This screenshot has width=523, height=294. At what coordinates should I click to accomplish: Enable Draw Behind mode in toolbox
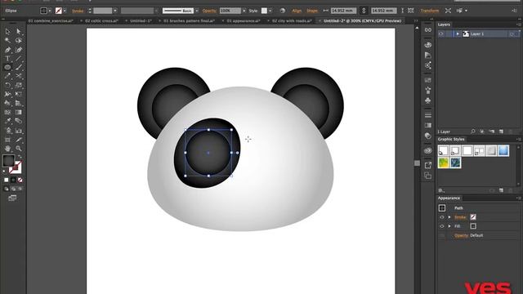[x=13, y=189]
